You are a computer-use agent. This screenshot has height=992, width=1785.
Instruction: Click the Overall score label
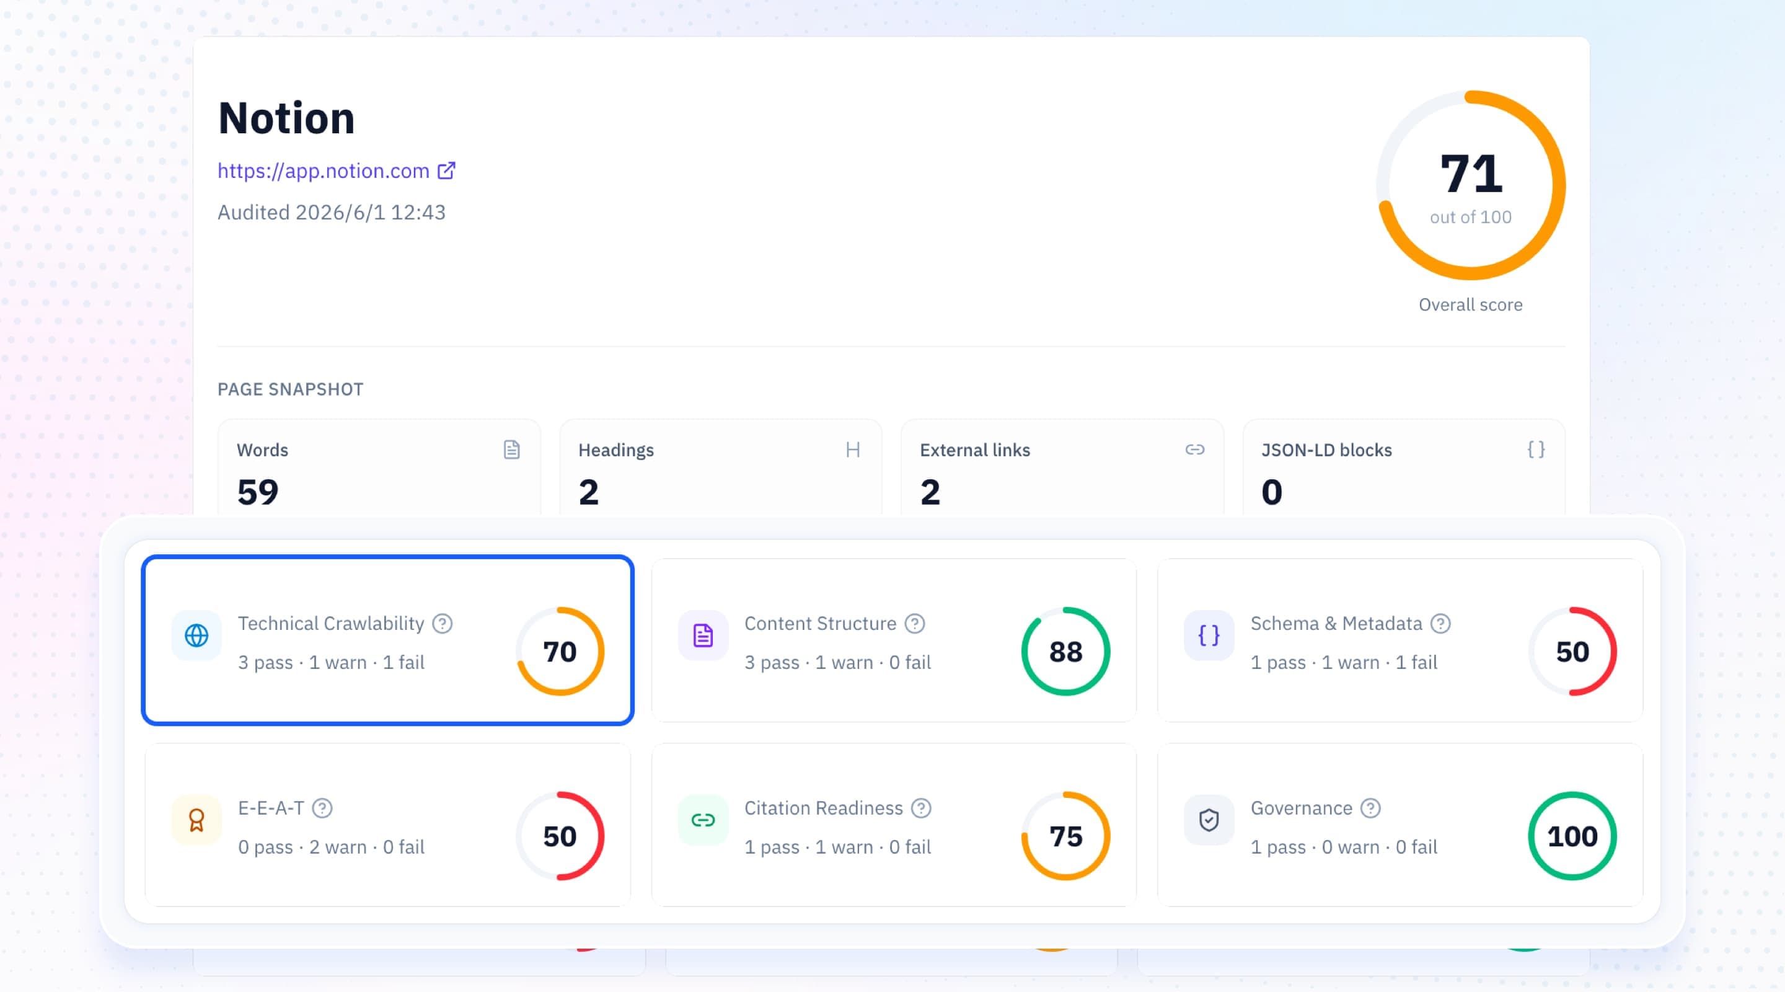tap(1470, 305)
